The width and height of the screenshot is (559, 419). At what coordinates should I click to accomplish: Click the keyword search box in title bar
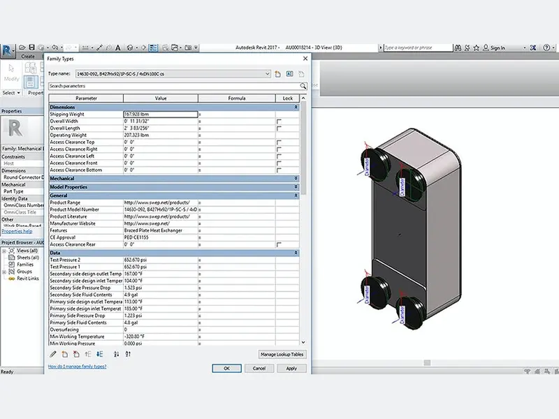tap(418, 47)
